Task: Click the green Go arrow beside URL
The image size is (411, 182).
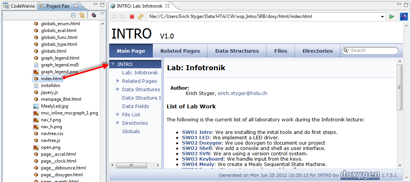Action: (391, 16)
